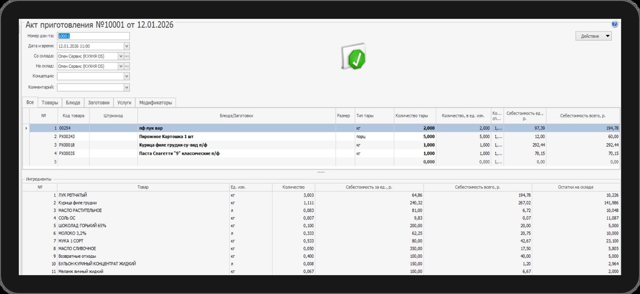
Task: Select ingredient МУКА 1 СОРТ
Action: (322, 241)
